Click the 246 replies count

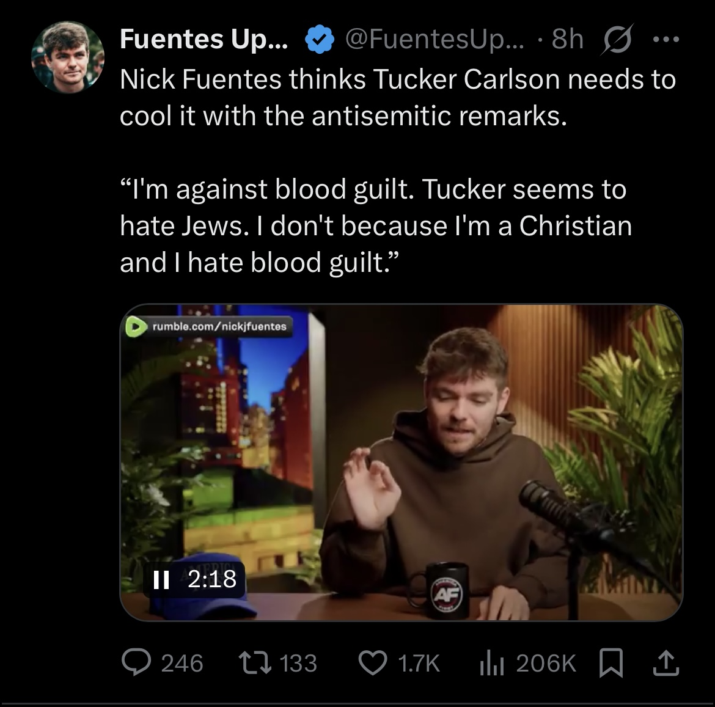(x=182, y=663)
